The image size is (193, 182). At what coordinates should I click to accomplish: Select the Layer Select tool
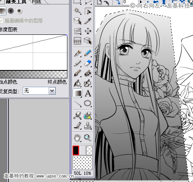[77, 21]
